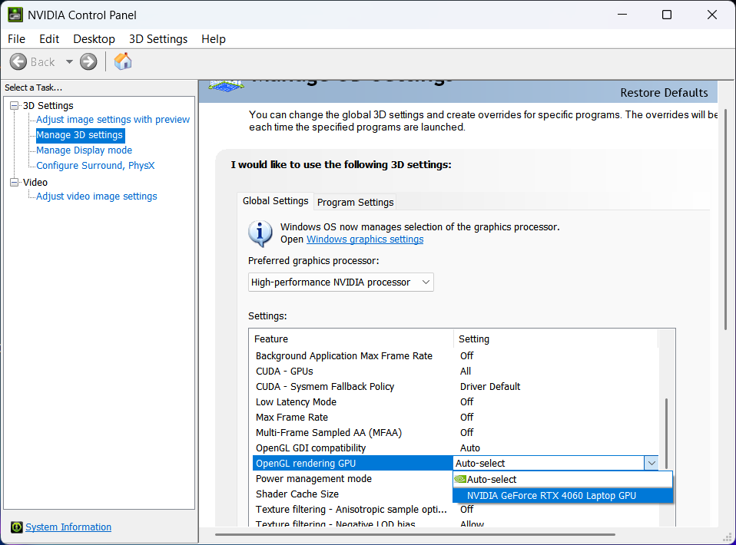Click the green NVIDIA icon beside Auto-select
The image size is (736, 545).
pos(460,478)
